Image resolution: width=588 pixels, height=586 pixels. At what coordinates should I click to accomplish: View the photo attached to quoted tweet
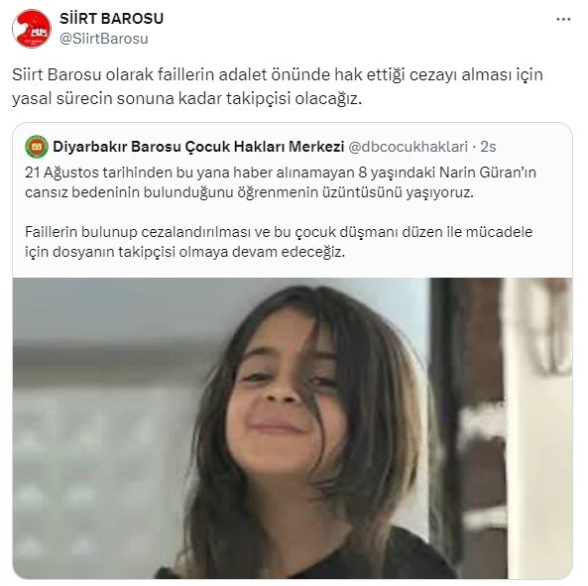coord(293,428)
